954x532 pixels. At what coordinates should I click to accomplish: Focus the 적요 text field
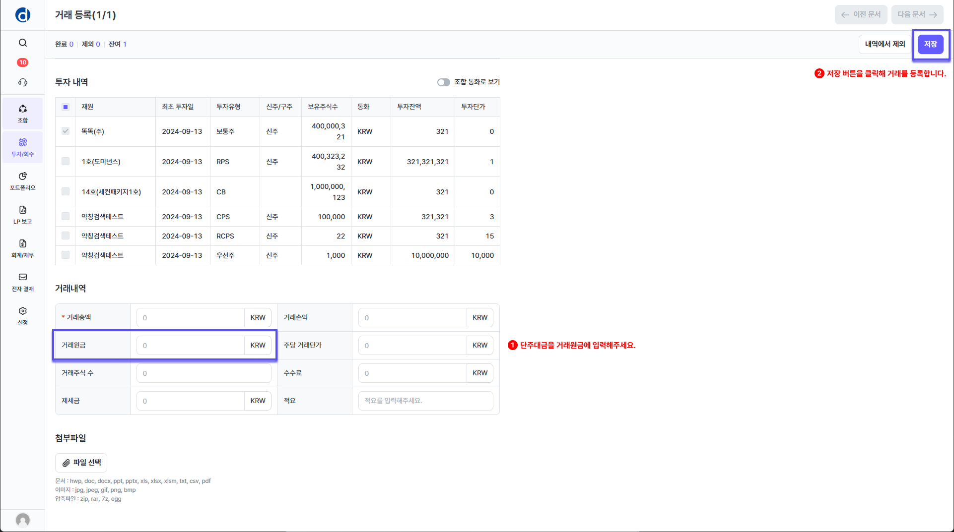pyautogui.click(x=425, y=401)
